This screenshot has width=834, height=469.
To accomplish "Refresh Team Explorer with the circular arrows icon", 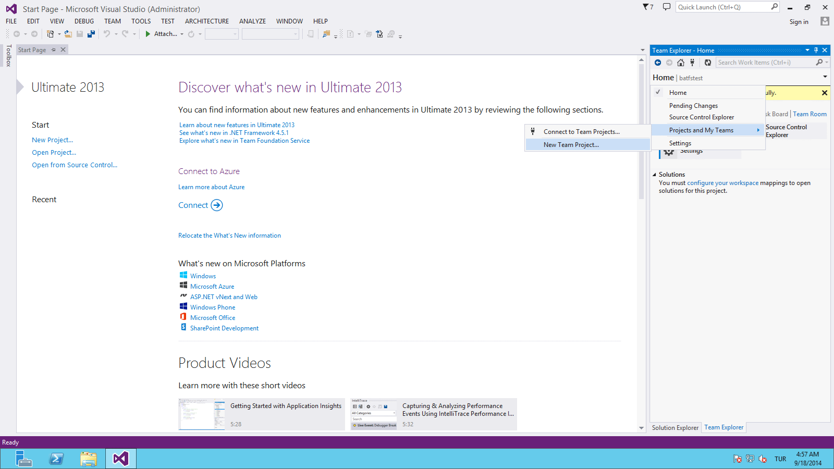I will pos(707,62).
